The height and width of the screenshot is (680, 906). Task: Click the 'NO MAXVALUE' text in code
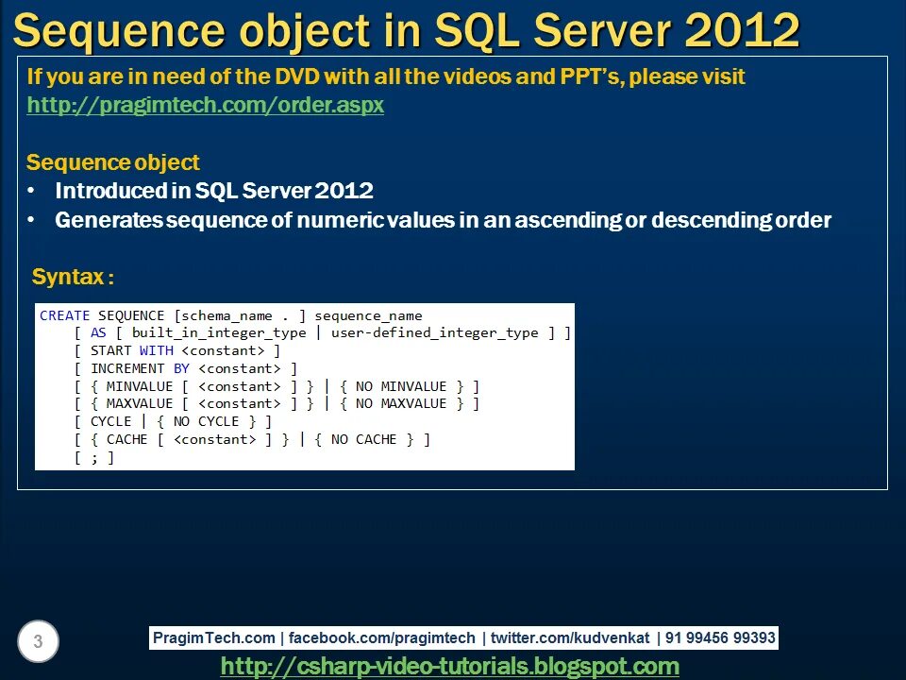point(401,403)
